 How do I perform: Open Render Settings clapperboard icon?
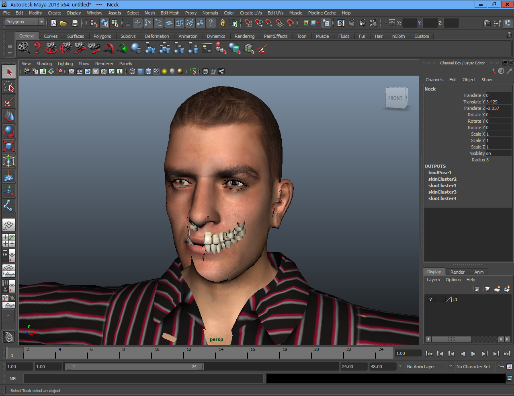pos(373,23)
